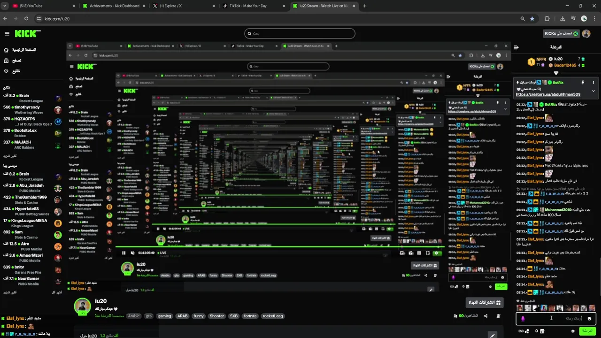The height and width of the screenshot is (338, 601).
Task: Click the green chat send button
Action: 586,331
